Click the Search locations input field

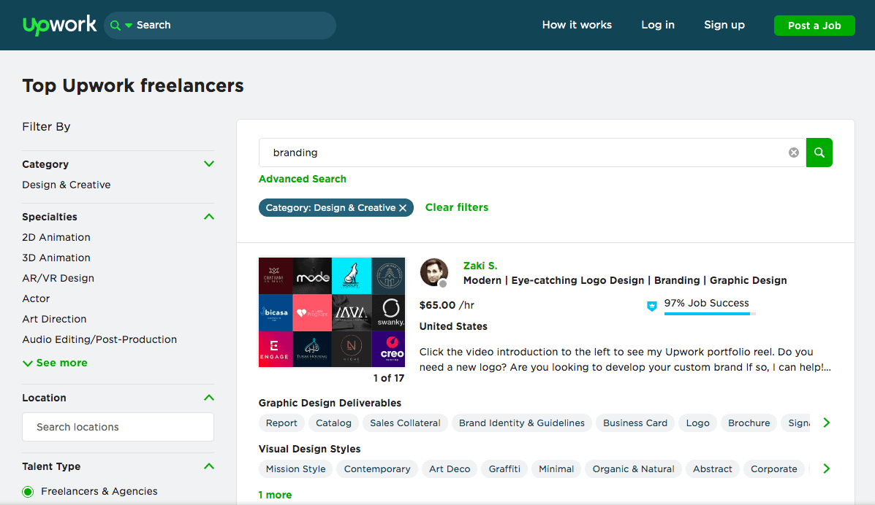[118, 427]
